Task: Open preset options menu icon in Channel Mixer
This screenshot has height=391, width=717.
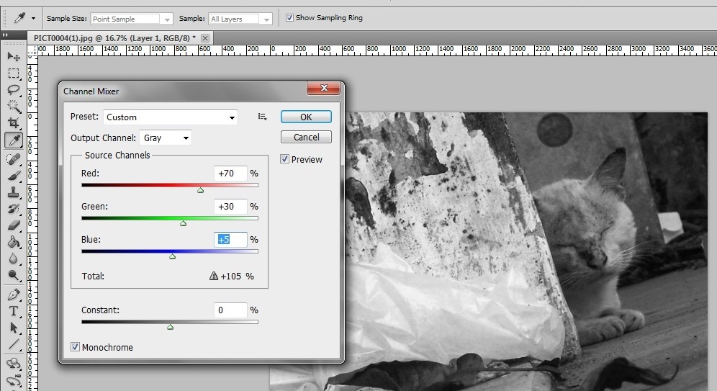Action: coord(262,117)
